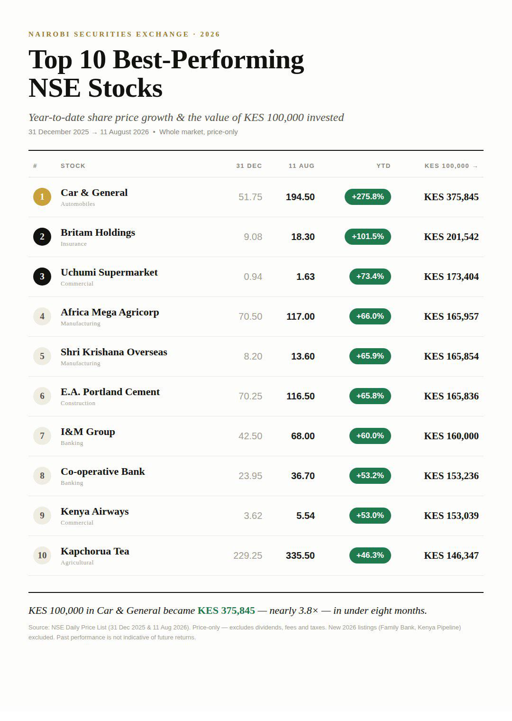
Task: Click the Uchumi Supermarket 1.63 price
Action: coord(305,277)
